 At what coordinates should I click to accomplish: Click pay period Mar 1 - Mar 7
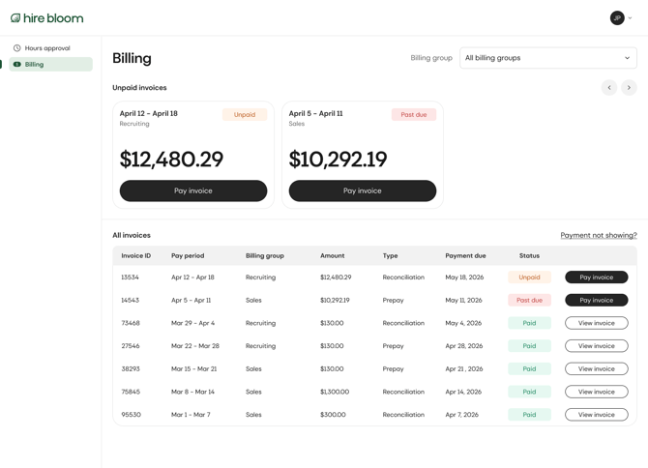click(x=191, y=414)
